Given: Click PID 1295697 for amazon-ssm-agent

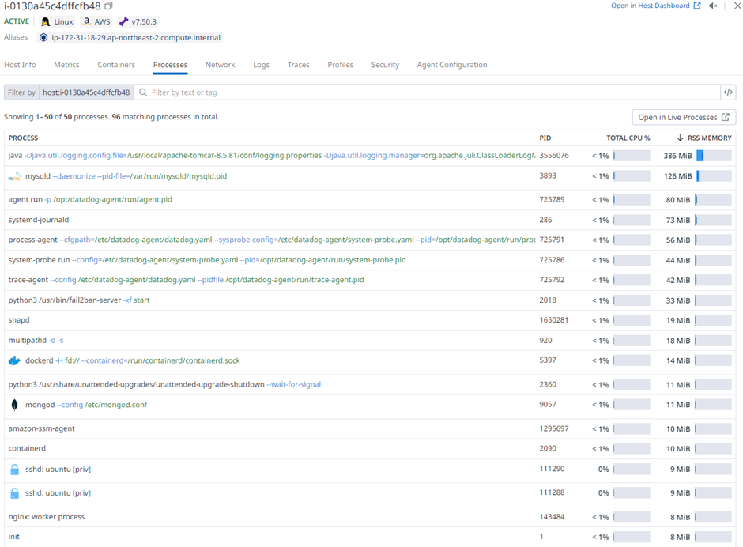Looking at the screenshot, I should [x=554, y=428].
